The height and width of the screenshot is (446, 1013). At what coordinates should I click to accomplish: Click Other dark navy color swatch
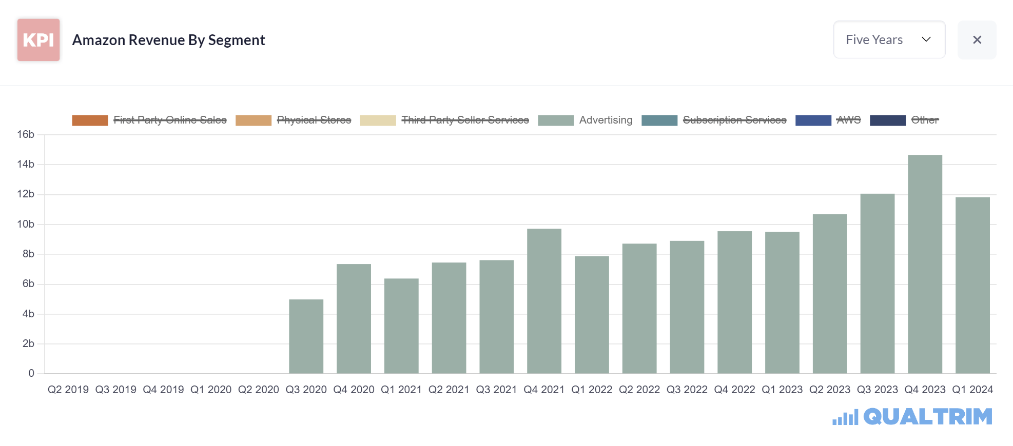tap(888, 120)
